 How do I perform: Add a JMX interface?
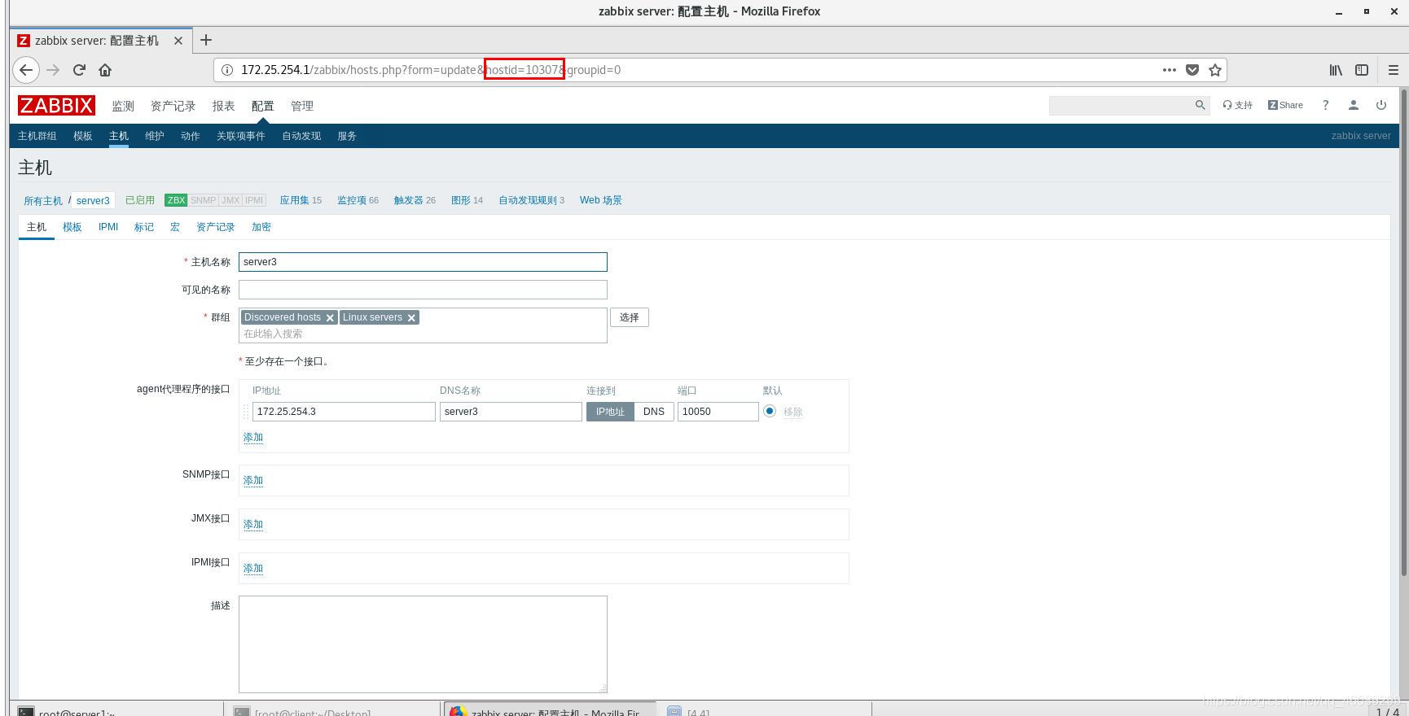pyautogui.click(x=253, y=525)
